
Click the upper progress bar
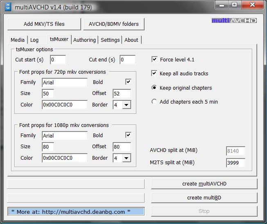click(76, 184)
